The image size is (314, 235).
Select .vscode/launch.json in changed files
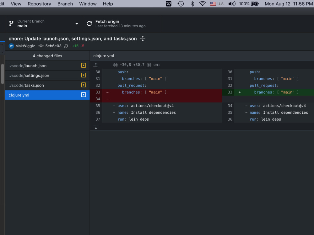[47, 66]
